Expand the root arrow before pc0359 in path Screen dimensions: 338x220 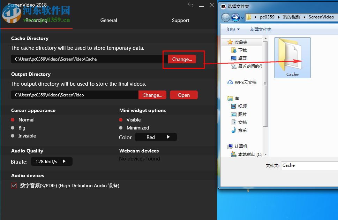point(255,17)
